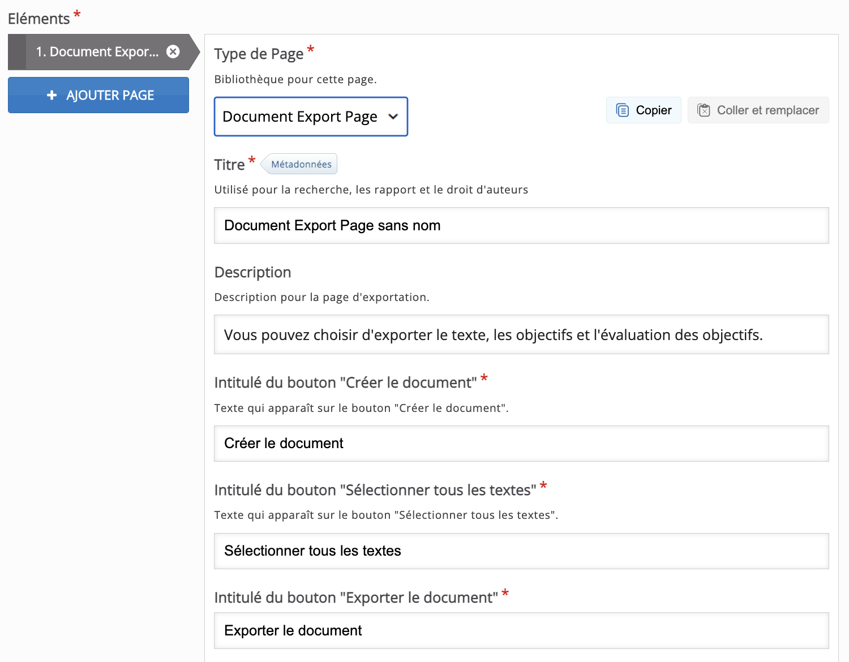Select the "1. Document Expor..." page tab
The height and width of the screenshot is (662, 849).
coord(97,52)
